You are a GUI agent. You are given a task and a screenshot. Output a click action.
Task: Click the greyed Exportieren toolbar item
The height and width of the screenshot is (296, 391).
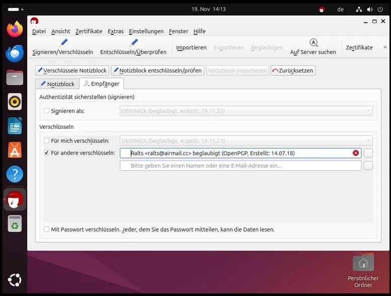click(229, 47)
